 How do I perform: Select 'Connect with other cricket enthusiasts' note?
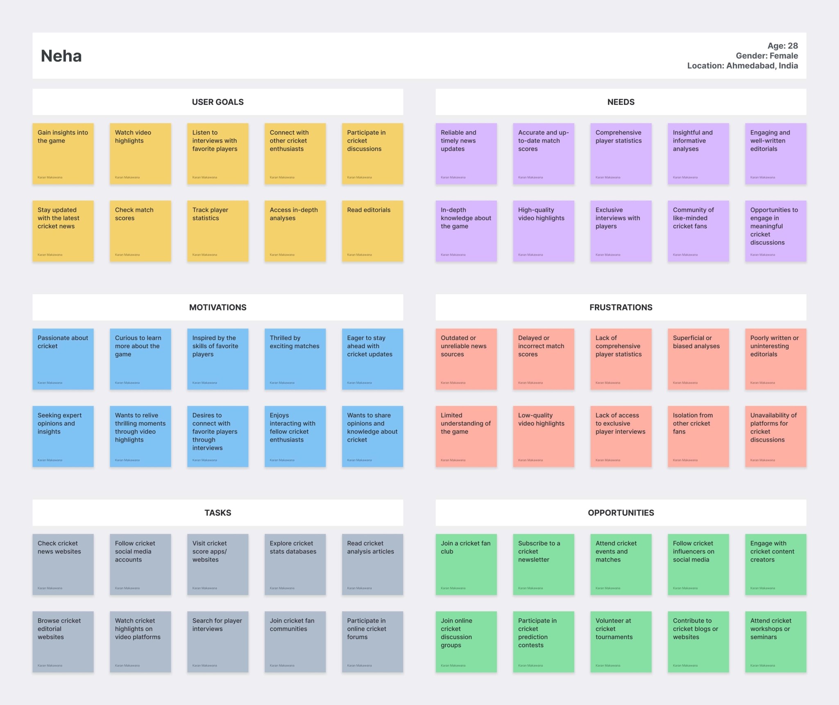pyautogui.click(x=295, y=154)
